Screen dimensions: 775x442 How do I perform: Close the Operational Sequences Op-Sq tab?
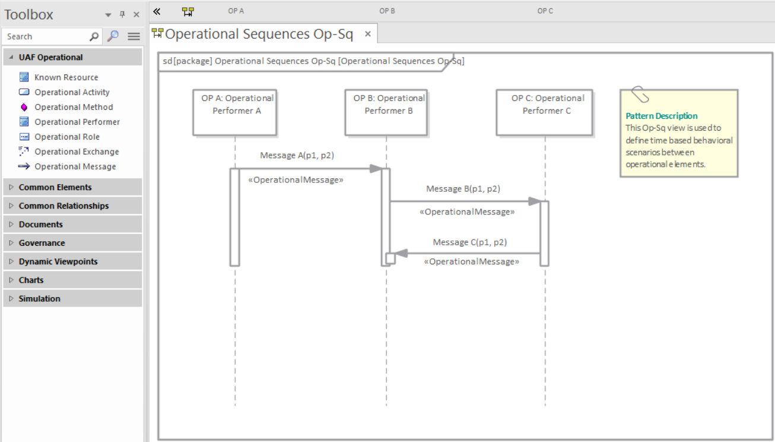(367, 34)
